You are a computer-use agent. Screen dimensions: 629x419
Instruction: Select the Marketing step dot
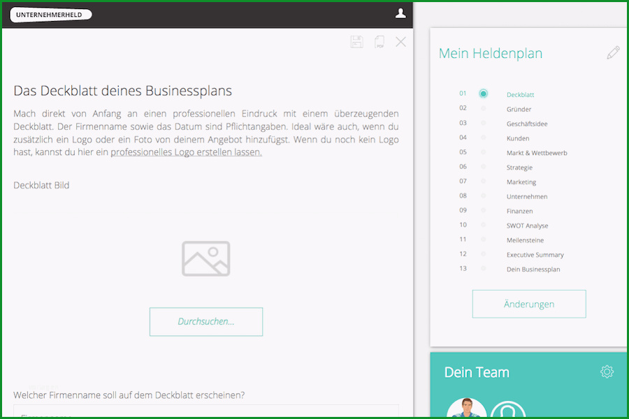tap(484, 181)
